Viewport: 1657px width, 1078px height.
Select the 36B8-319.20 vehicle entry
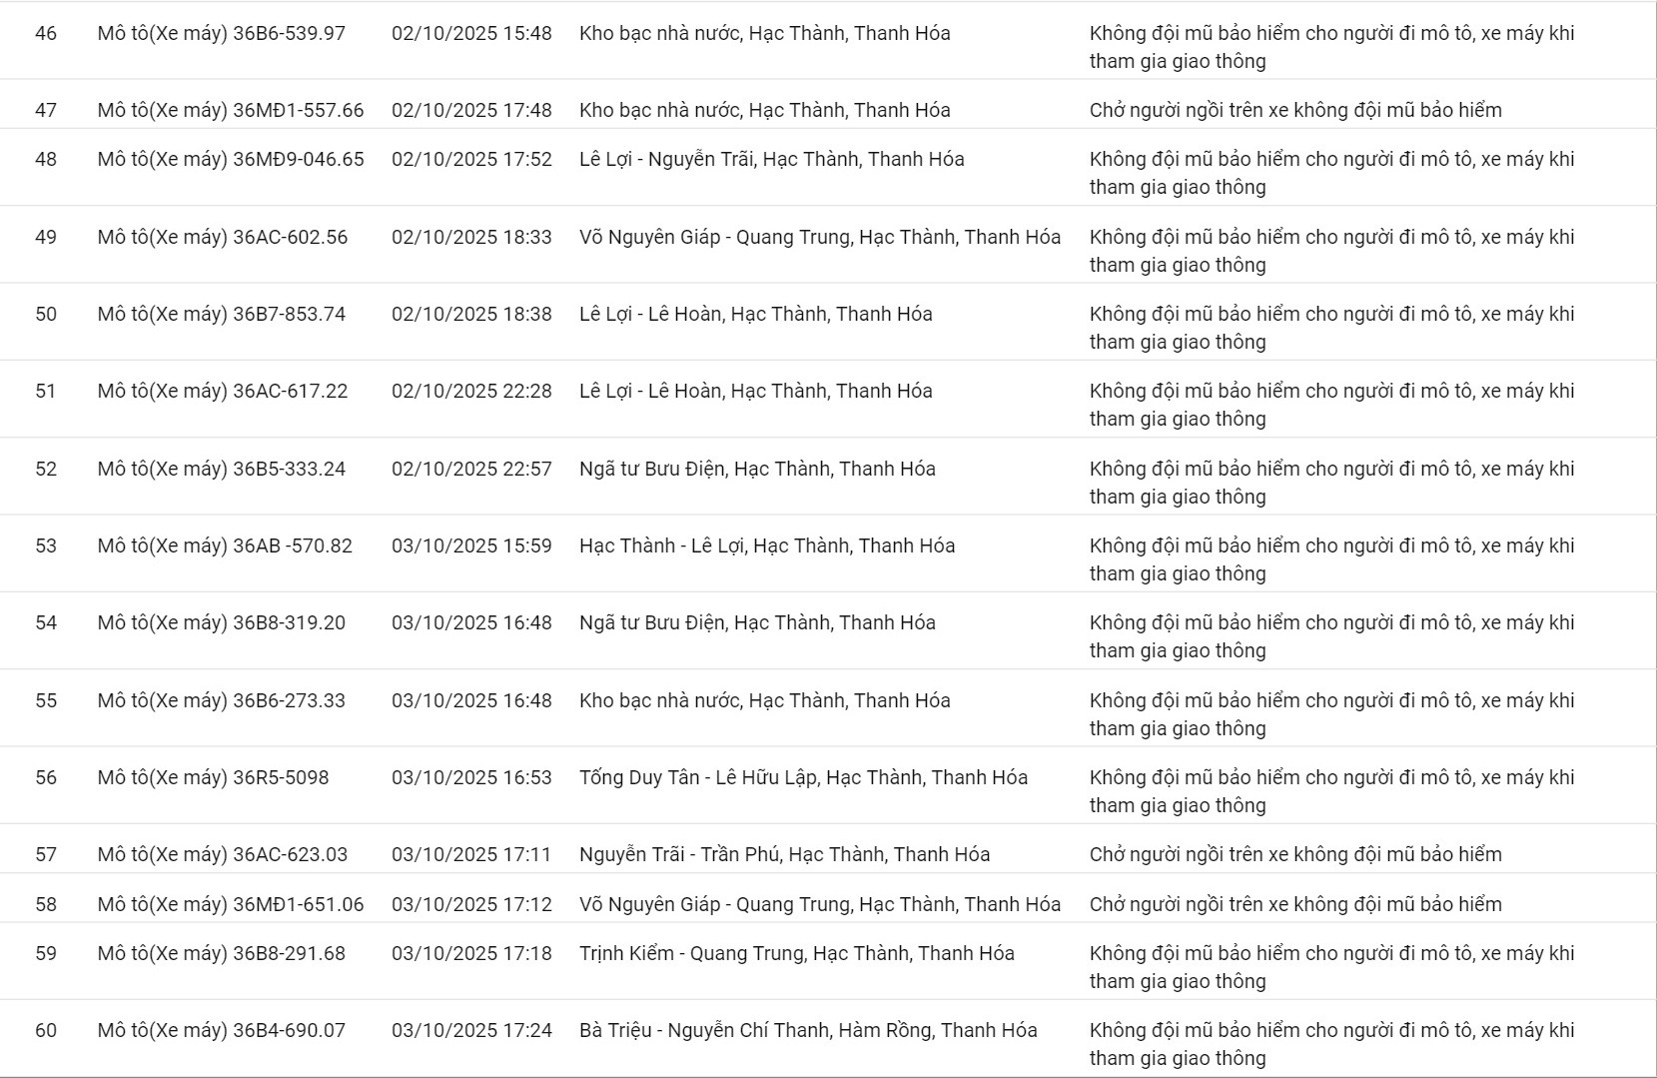[221, 622]
